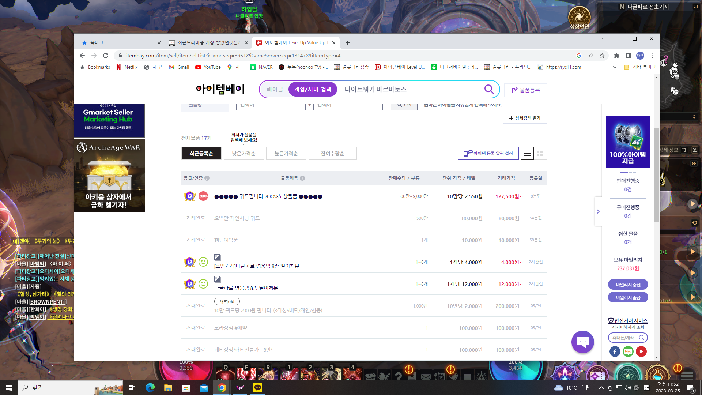
Task: Open File Explorer from taskbar
Action: pyautogui.click(x=168, y=388)
